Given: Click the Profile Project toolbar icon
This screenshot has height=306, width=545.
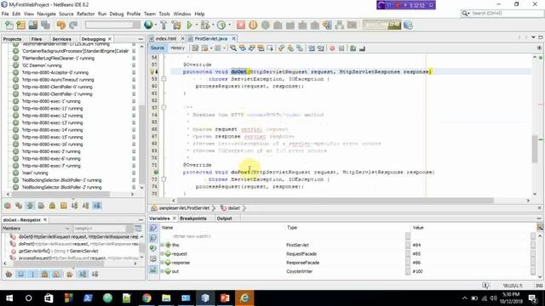Looking at the screenshot, I should point(221,25).
